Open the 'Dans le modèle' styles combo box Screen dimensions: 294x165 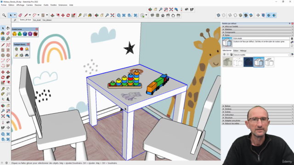coord(261,55)
